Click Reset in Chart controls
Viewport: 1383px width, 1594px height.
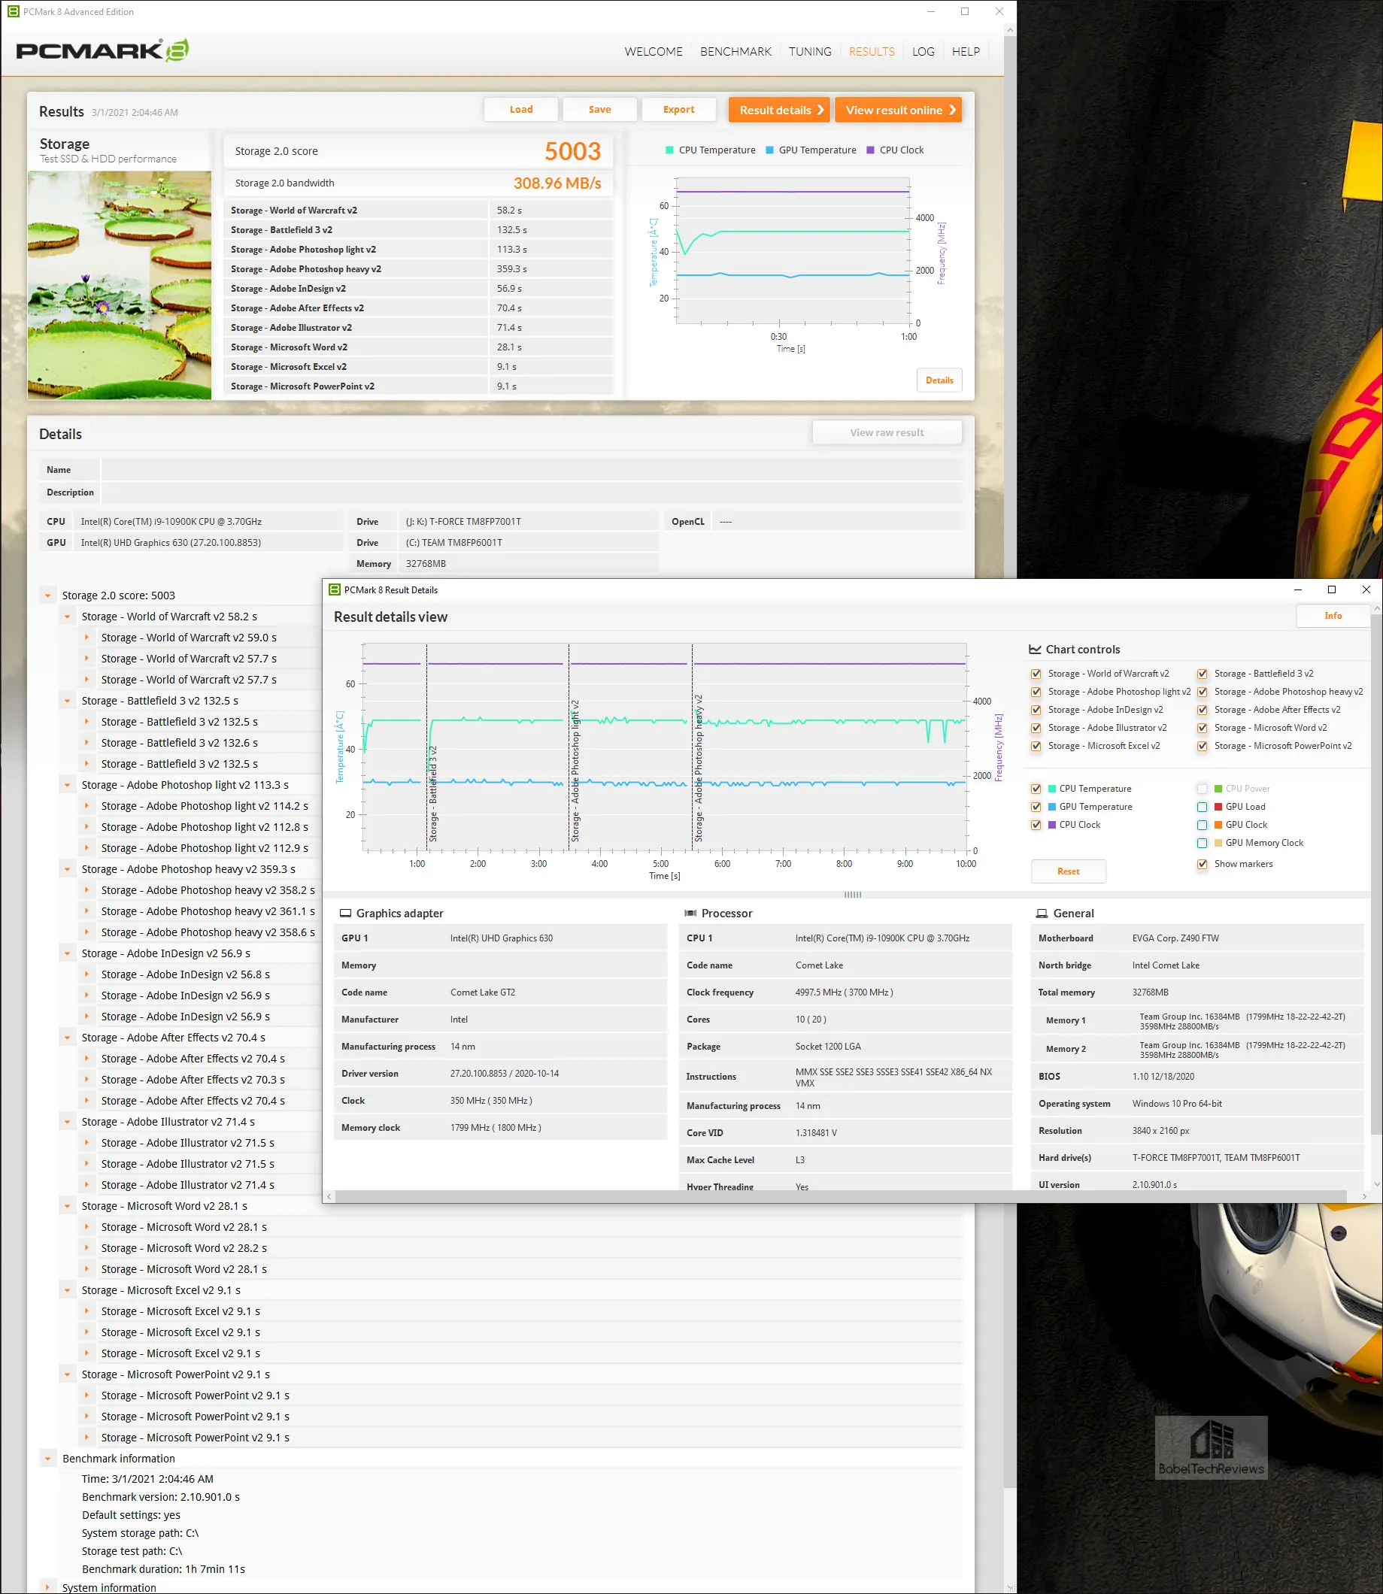[x=1068, y=872]
